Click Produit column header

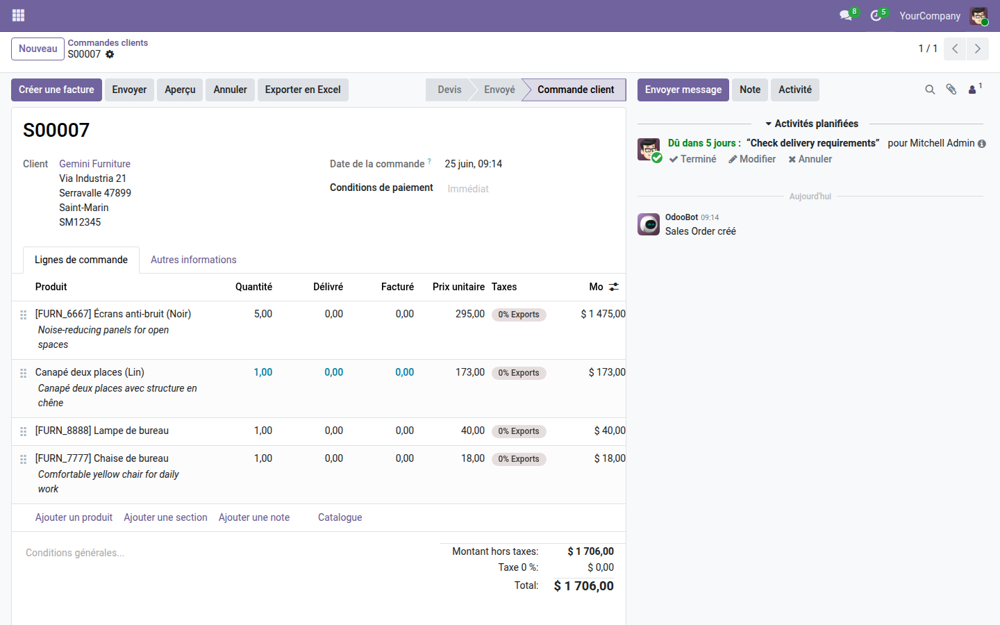(x=51, y=287)
